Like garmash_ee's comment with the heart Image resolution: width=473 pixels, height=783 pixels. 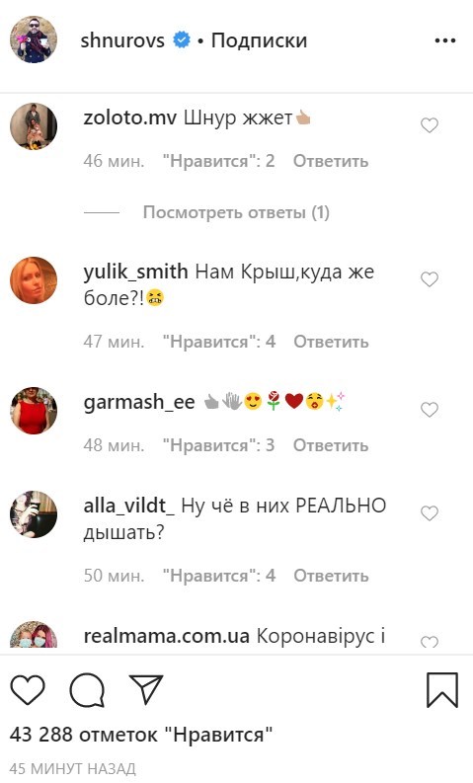point(429,410)
